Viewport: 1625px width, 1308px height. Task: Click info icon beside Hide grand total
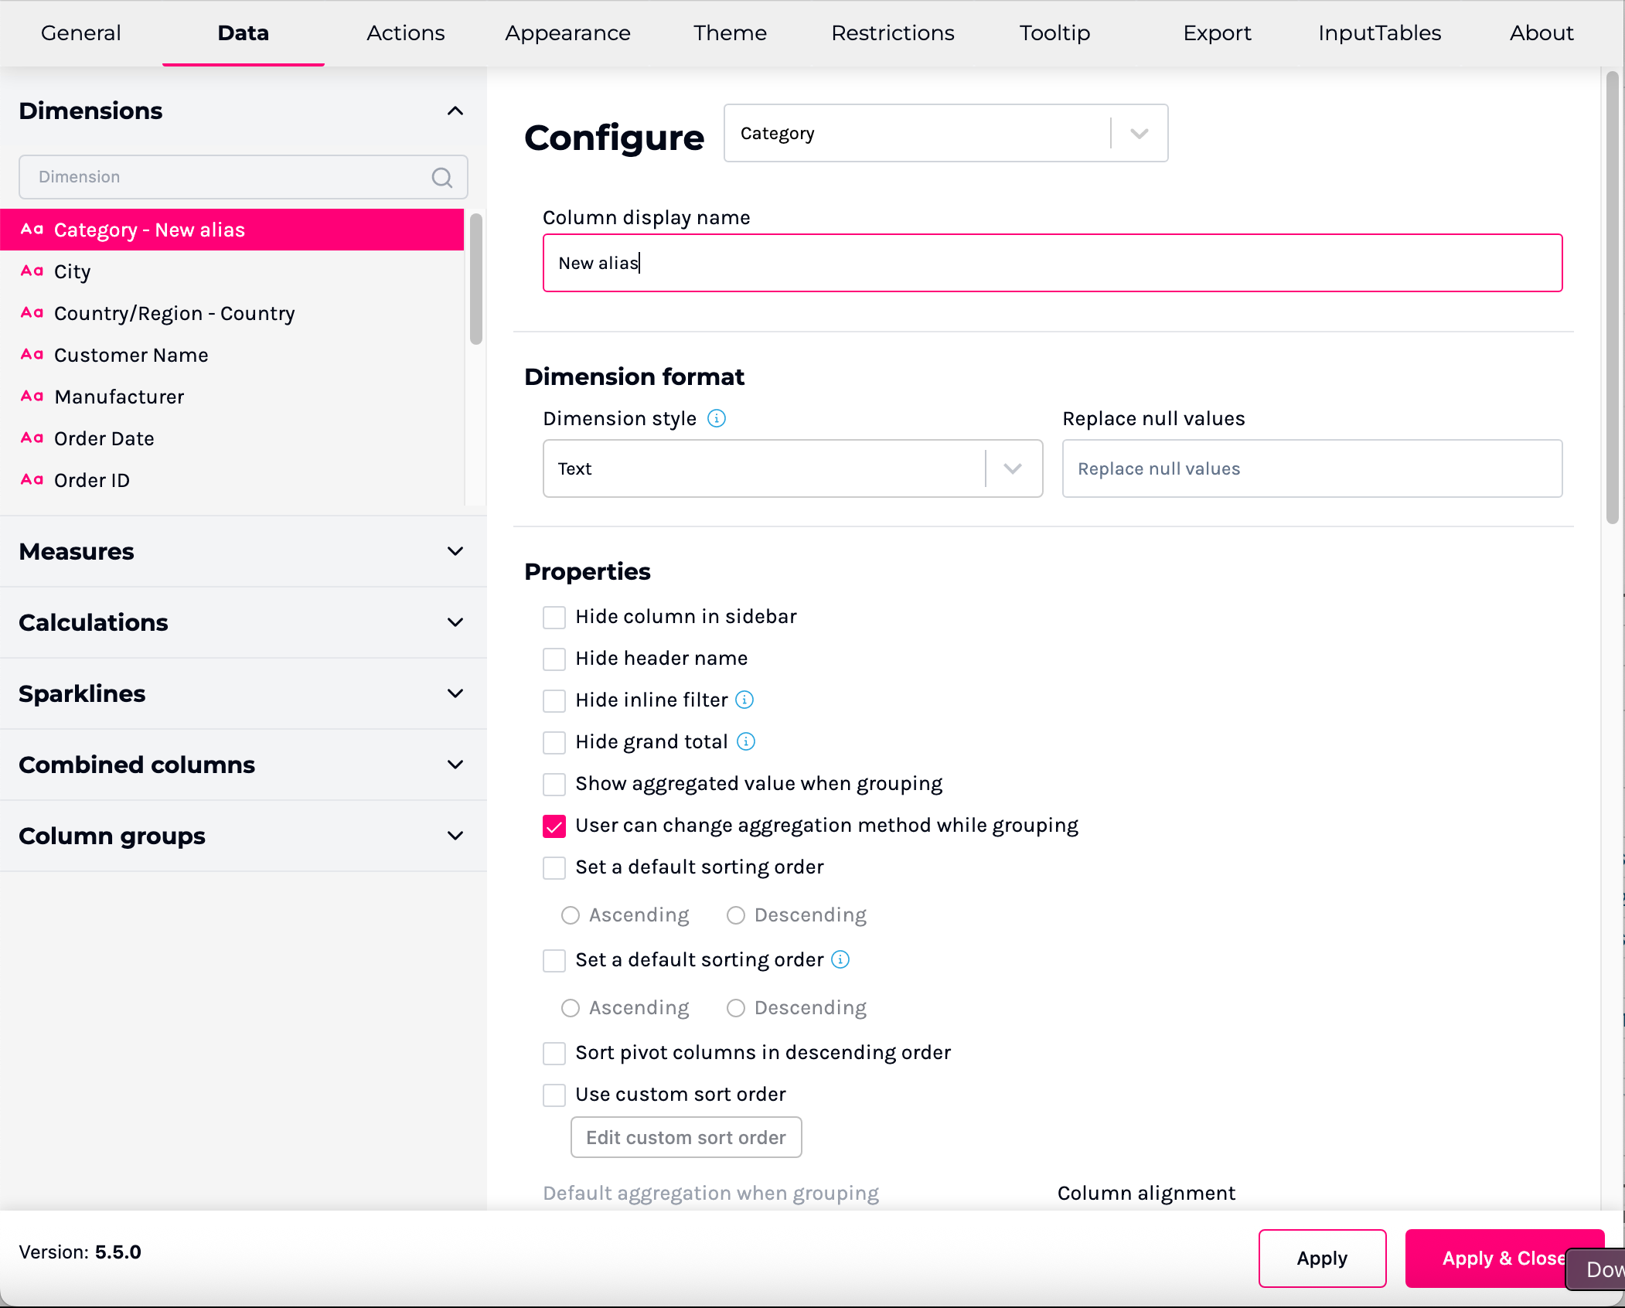click(x=746, y=741)
